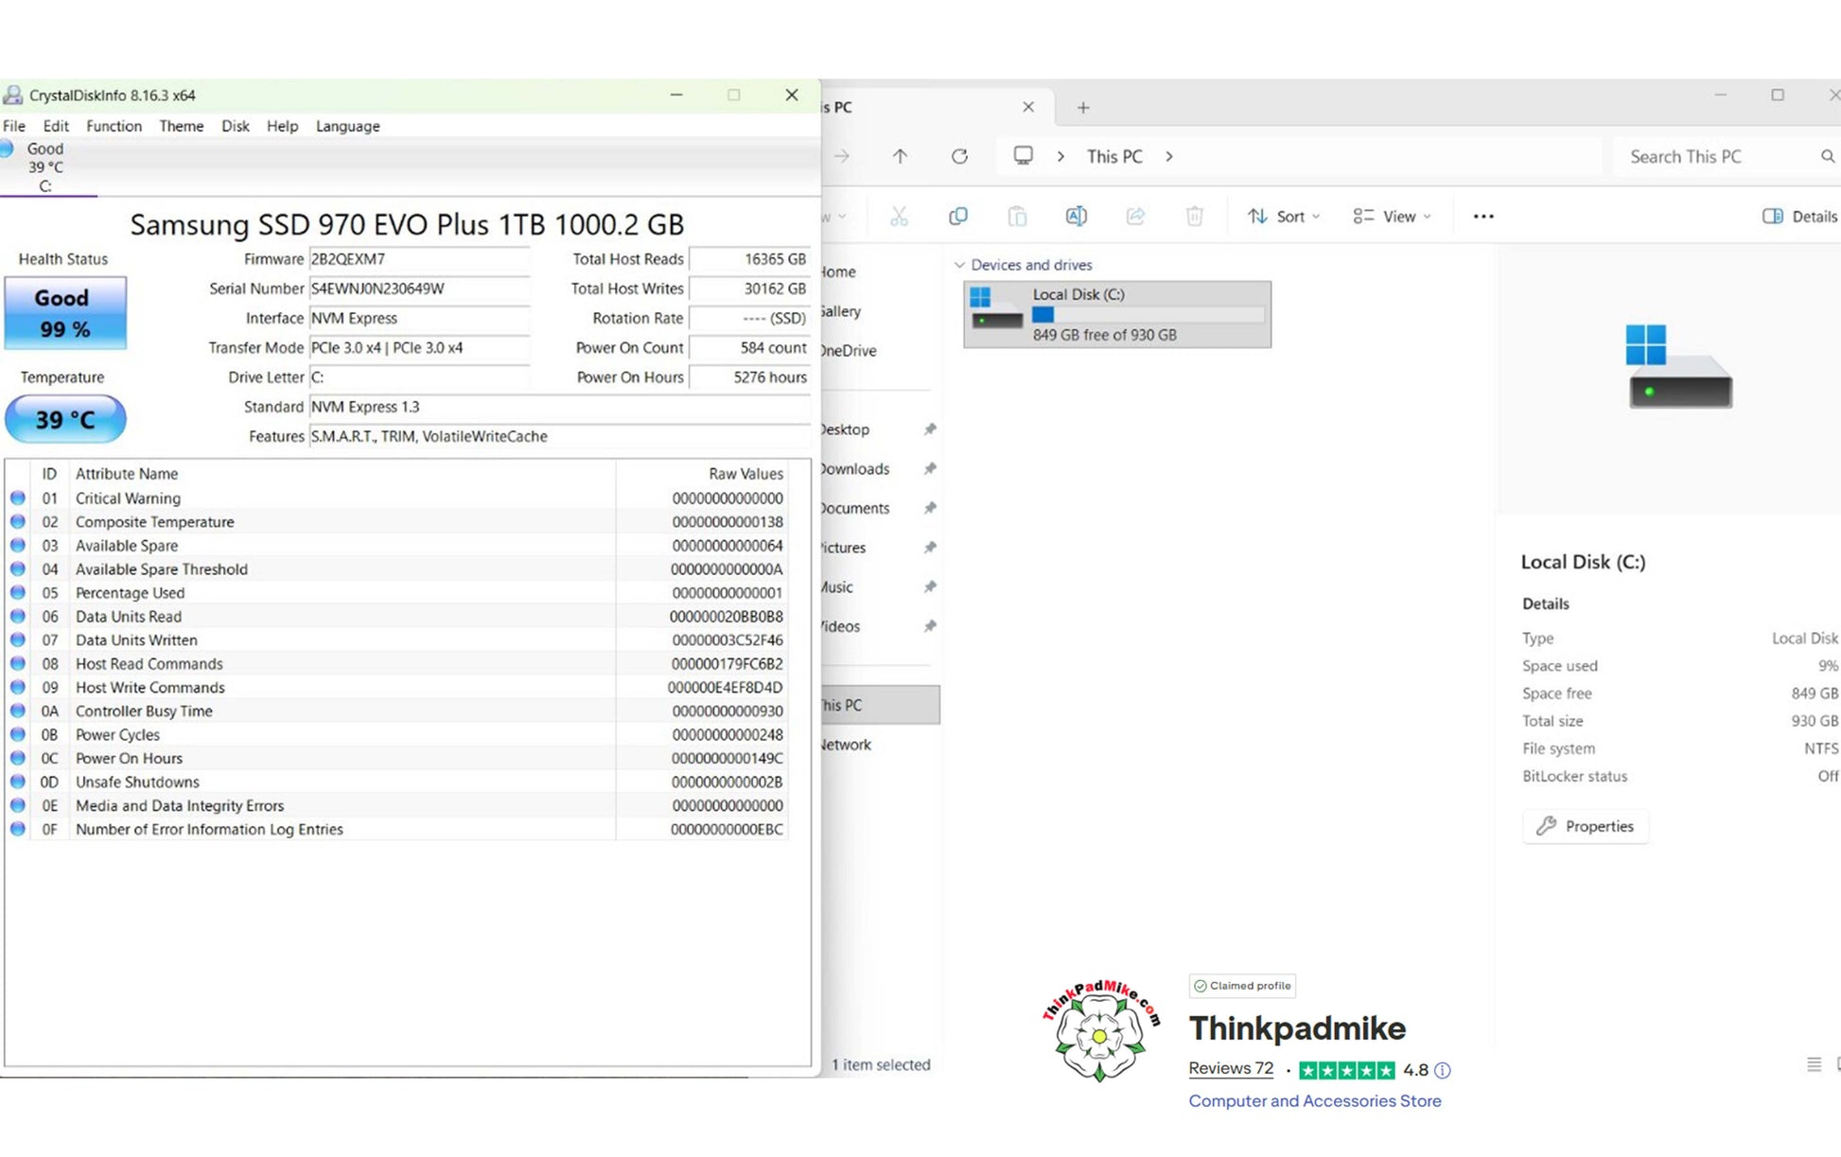Open the Function menu in CrystalDiskInfo
The width and height of the screenshot is (1841, 1157).
(x=114, y=126)
